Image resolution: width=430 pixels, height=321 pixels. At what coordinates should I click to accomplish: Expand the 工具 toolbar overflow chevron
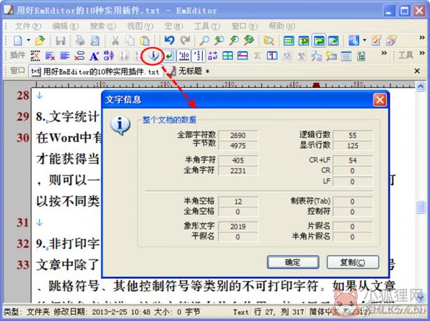[422, 53]
